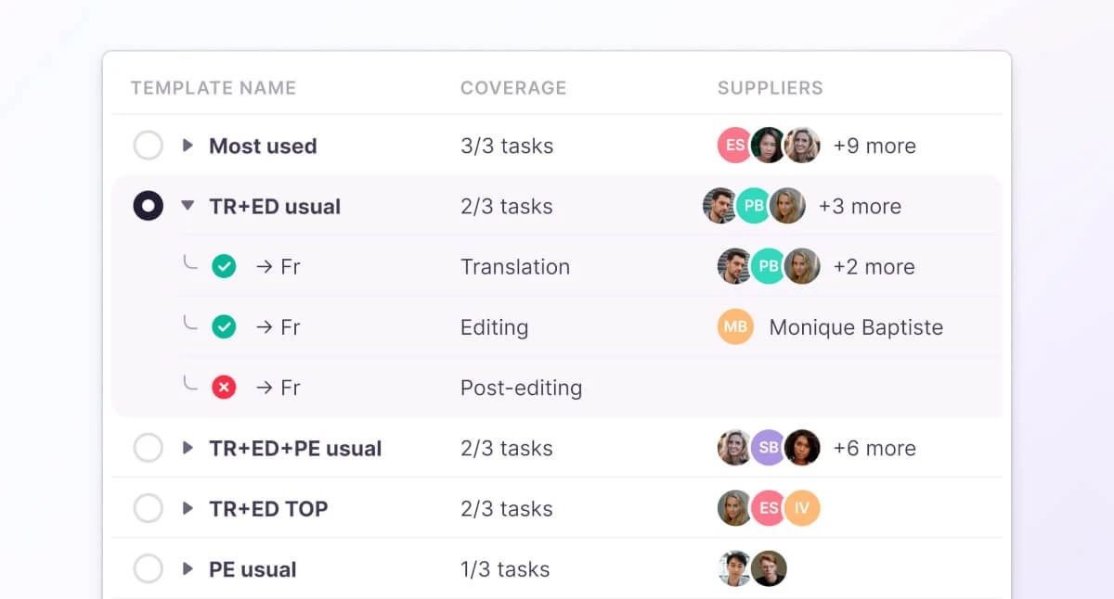Select the TR+ED TOP radio button
Screen dimensions: 1114x599
pyautogui.click(x=149, y=509)
